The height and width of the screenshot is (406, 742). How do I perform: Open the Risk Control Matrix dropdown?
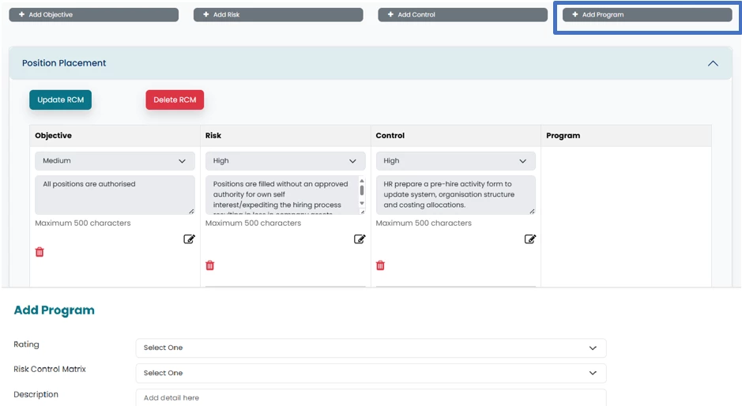point(371,373)
